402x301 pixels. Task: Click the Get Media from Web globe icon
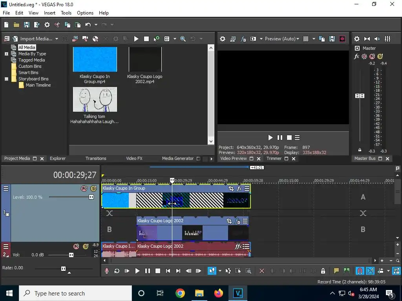point(95,39)
